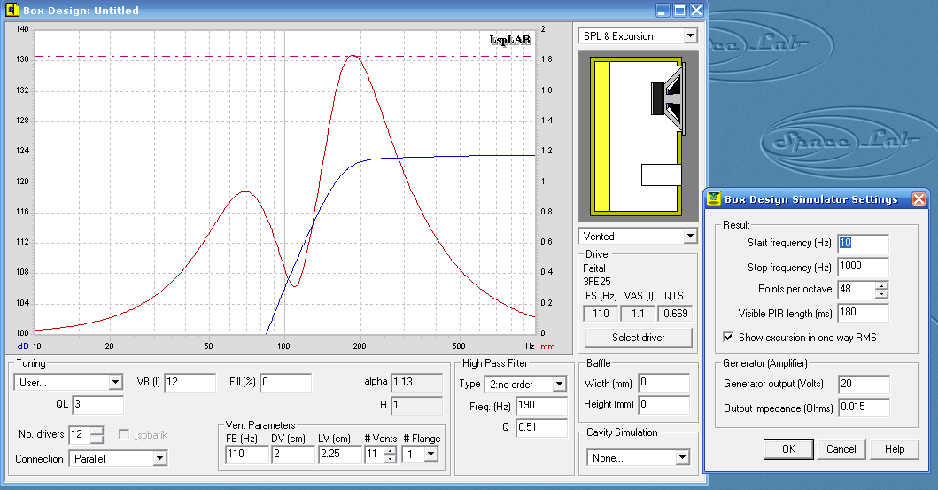Image resolution: width=938 pixels, height=490 pixels.
Task: Increase the No. drivers stepper value
Action: pyautogui.click(x=97, y=431)
